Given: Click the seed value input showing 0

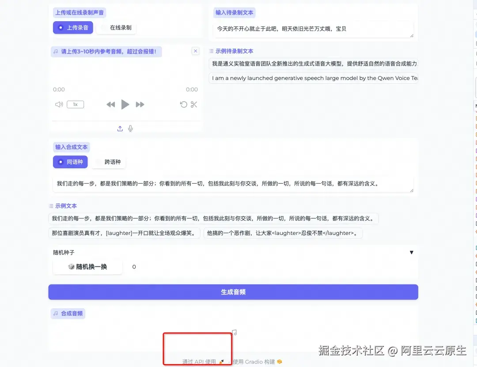Looking at the screenshot, I should (134, 267).
